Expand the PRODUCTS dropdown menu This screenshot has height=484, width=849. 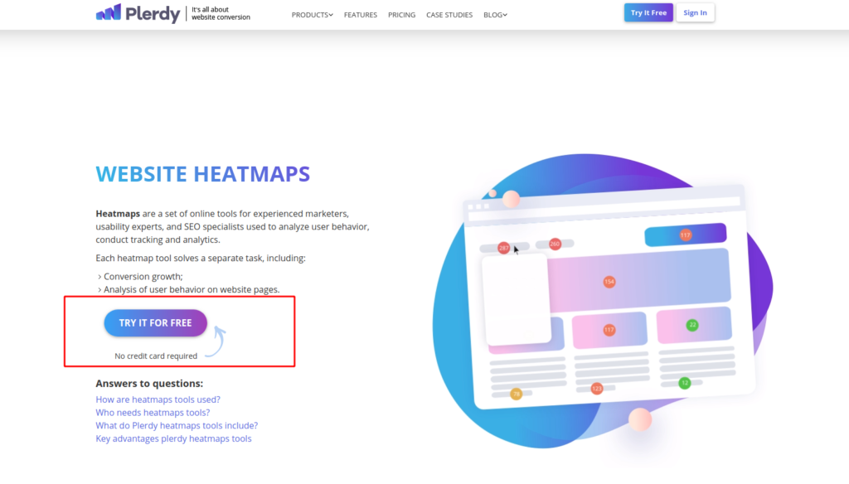(x=312, y=15)
